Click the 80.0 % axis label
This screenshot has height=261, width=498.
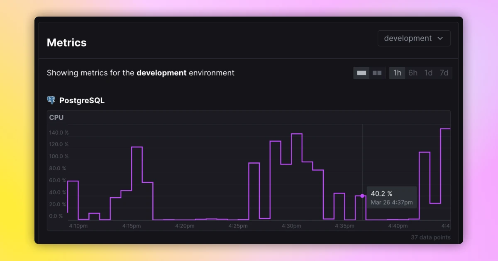[58, 169]
